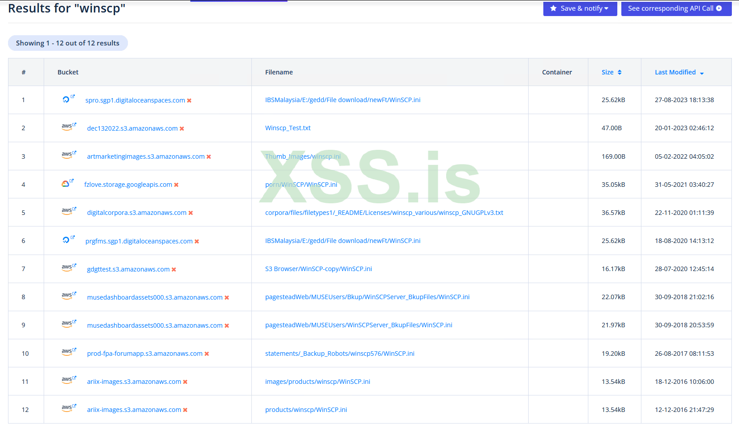Screen dimensions: 739x428
Task: Open statements/_Backup_Robots/winscp576/WinSCP.ini link
Action: [340, 354]
